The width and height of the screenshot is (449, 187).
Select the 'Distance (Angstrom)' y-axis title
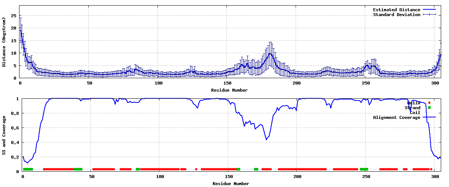[4, 42]
